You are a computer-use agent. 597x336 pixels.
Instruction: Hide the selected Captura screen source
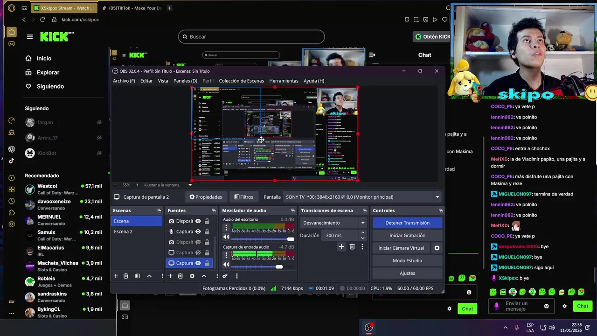(198, 263)
